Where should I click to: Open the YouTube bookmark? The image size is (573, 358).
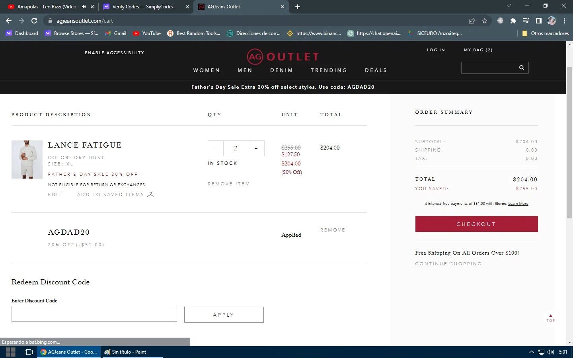(x=147, y=33)
